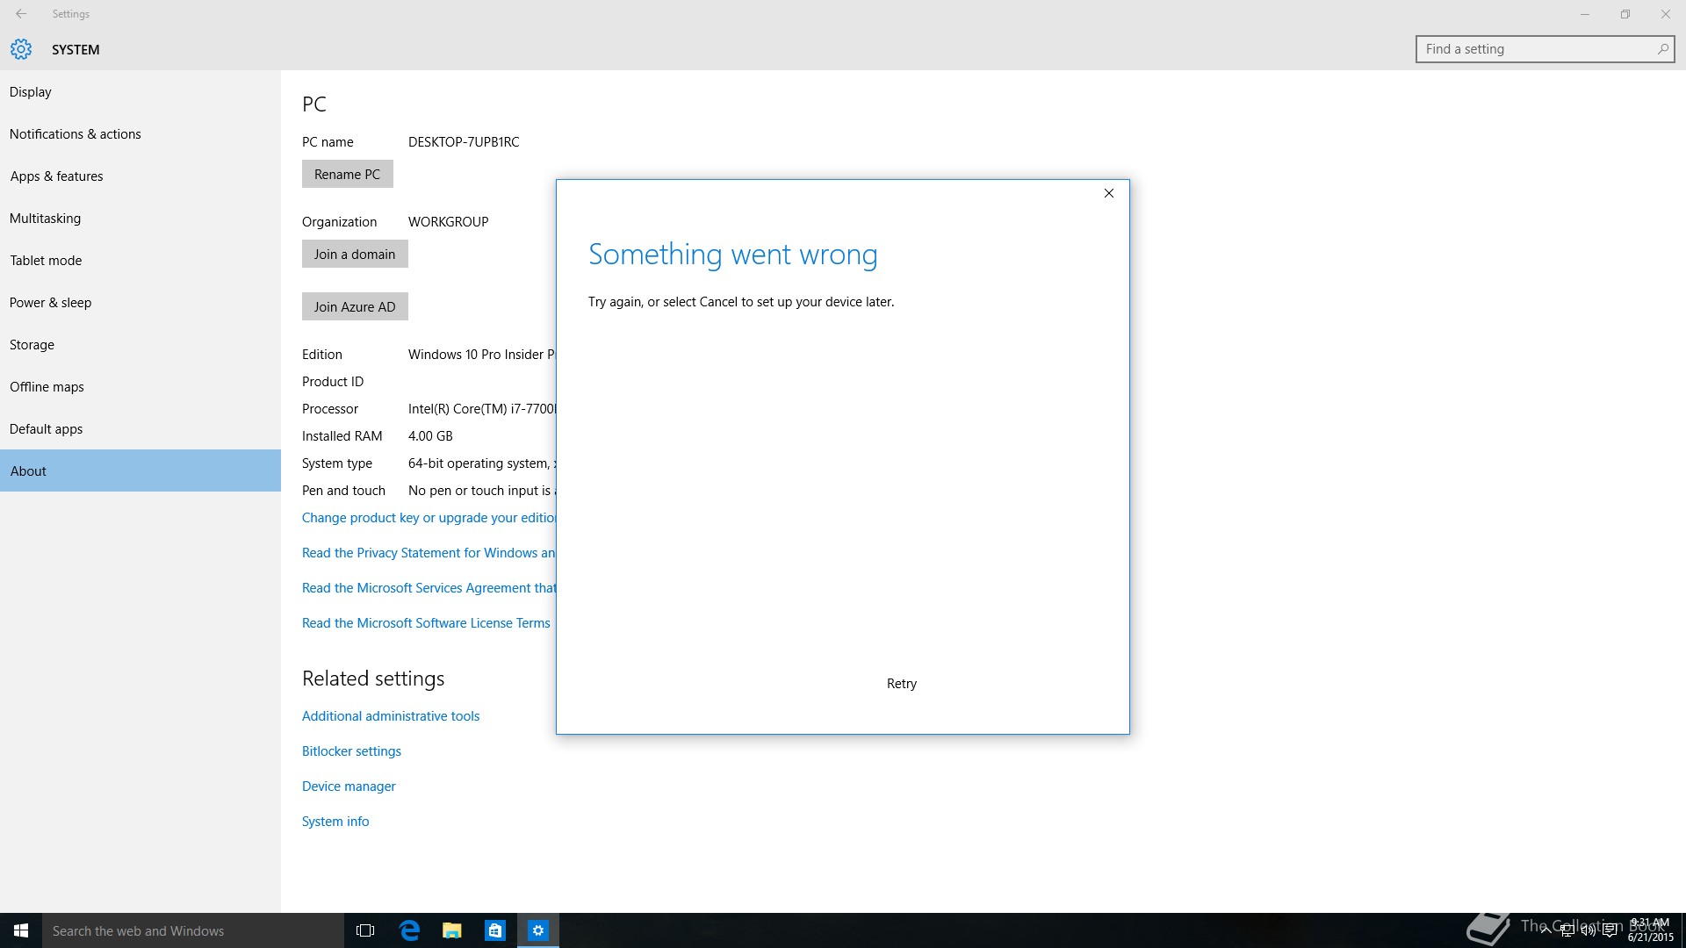
Task: Open Task View from taskbar
Action: (x=365, y=930)
